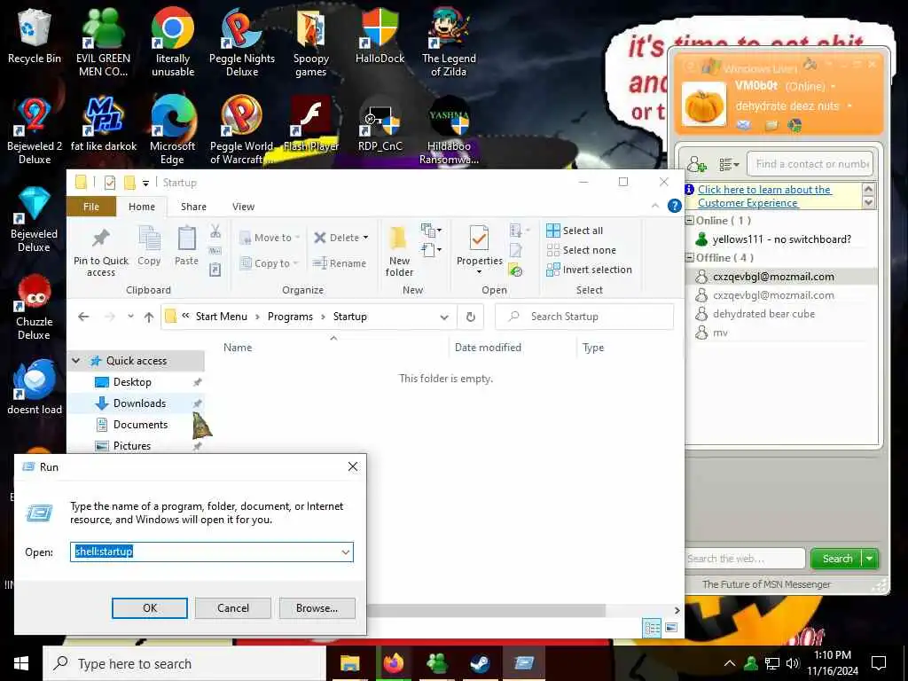The image size is (908, 681).
Task: Select the RDP_CnC desktop shortcut
Action: tap(380, 124)
